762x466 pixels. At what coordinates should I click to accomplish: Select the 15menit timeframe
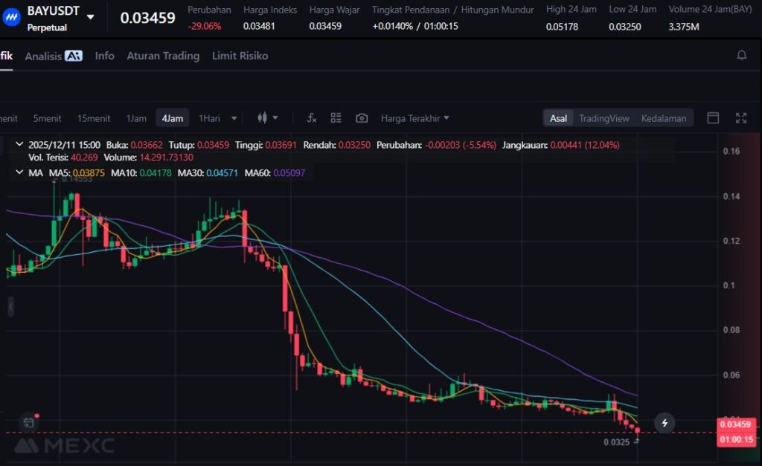coord(94,118)
